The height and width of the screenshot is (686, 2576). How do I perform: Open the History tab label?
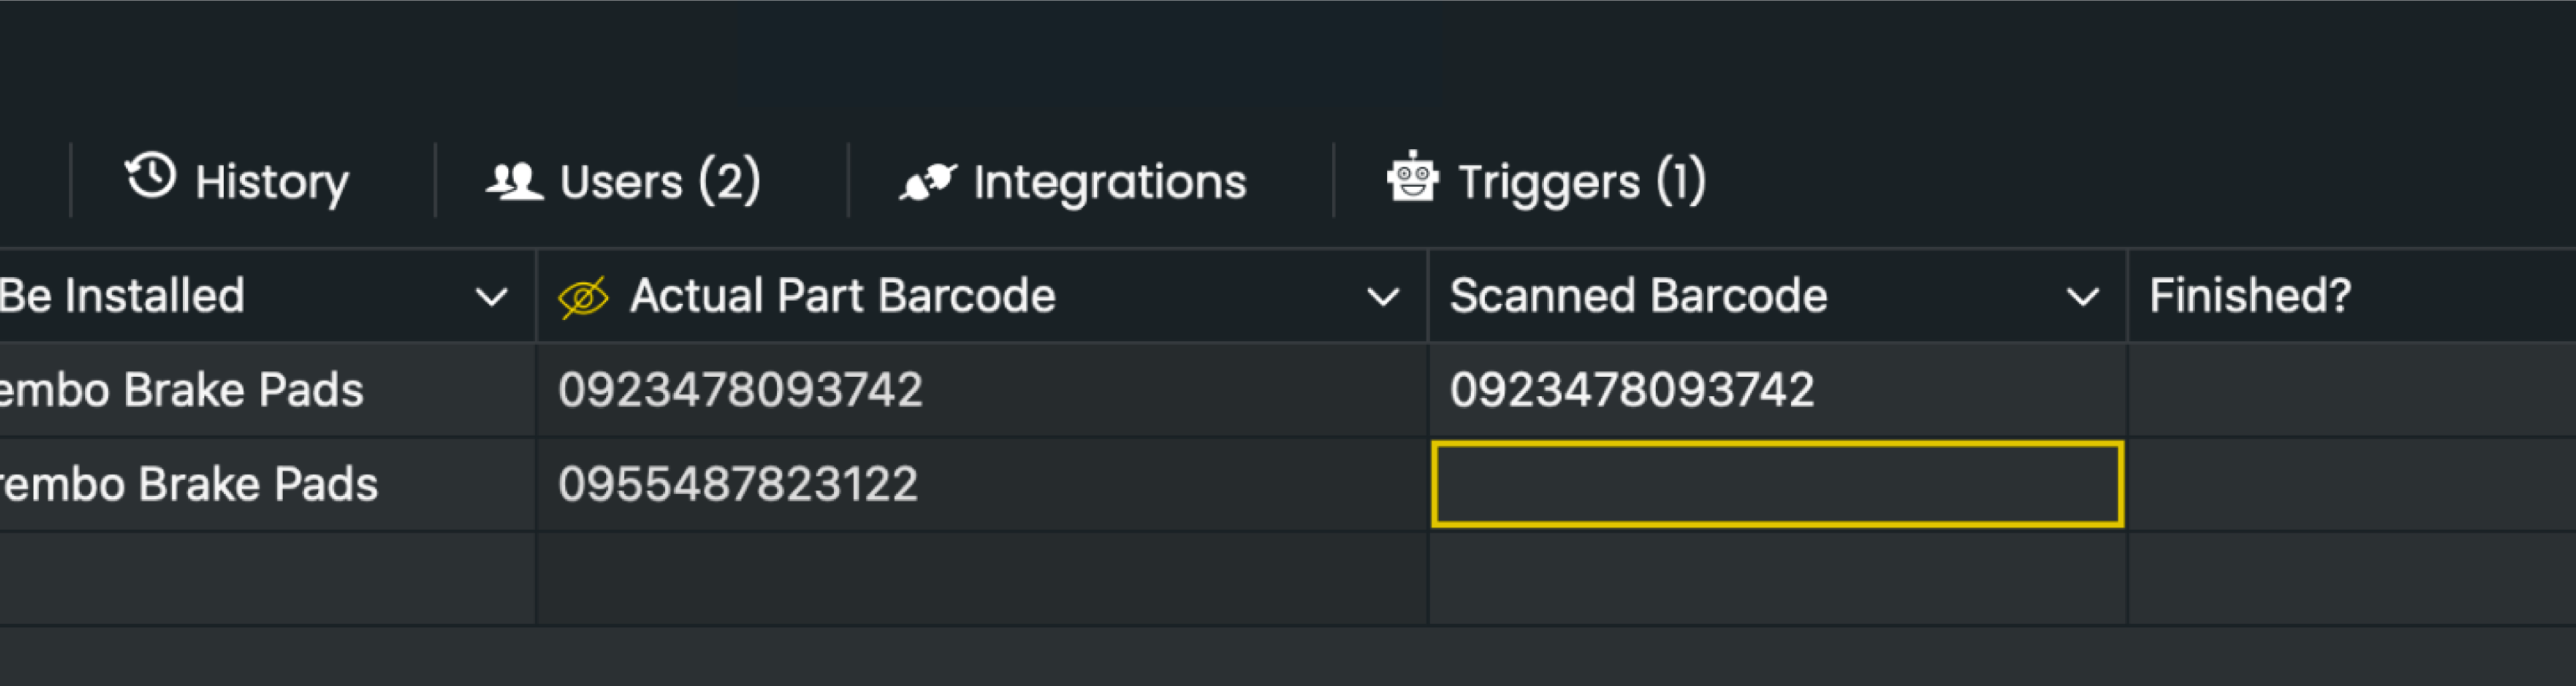click(272, 183)
